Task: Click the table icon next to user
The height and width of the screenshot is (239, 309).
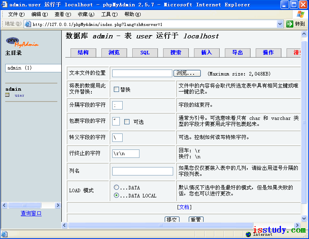Action: point(7,95)
